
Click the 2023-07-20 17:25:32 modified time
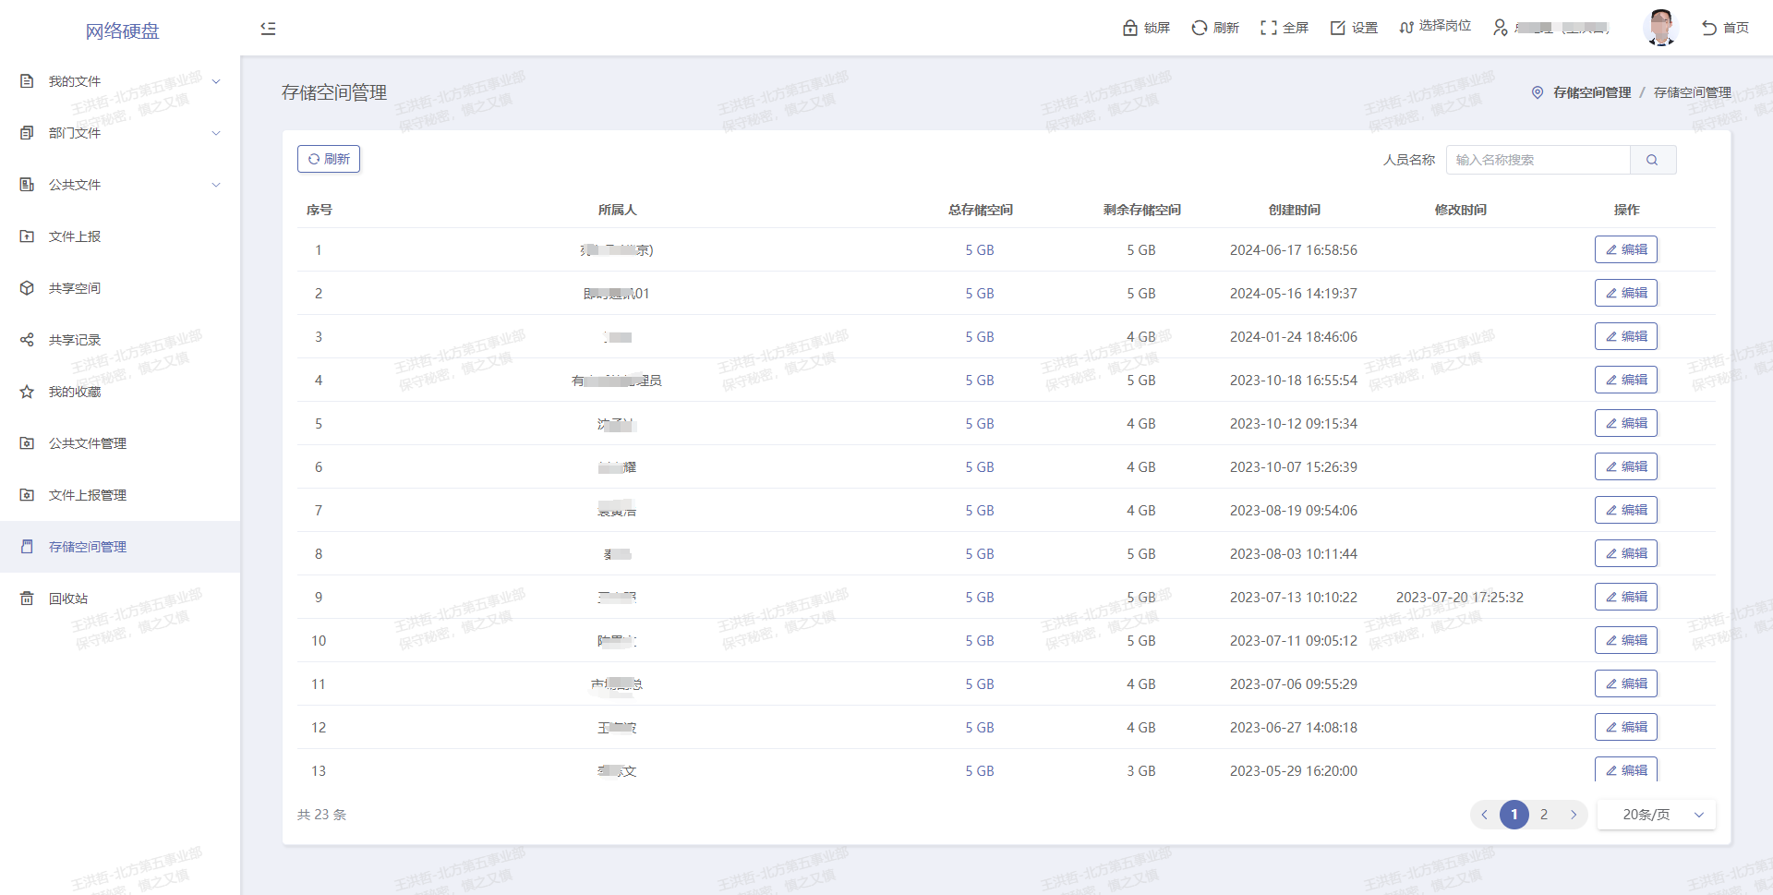[x=1460, y=598]
